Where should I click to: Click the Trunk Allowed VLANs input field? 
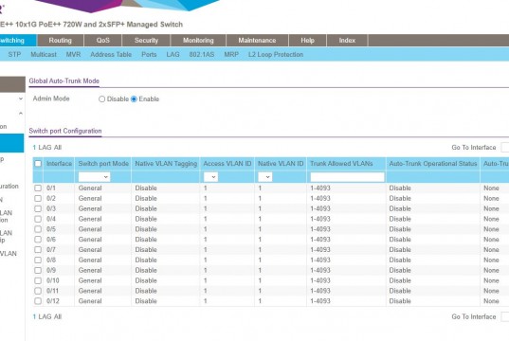pyautogui.click(x=347, y=177)
